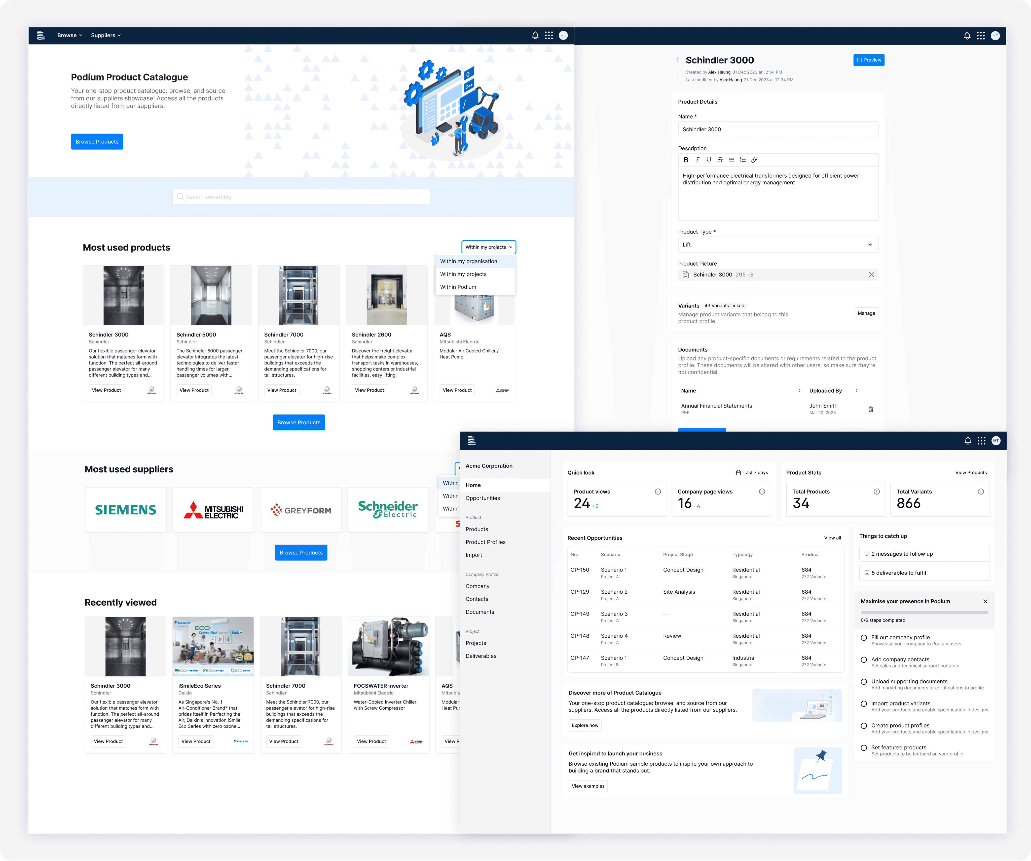Open the Within my projects filter

pos(489,247)
